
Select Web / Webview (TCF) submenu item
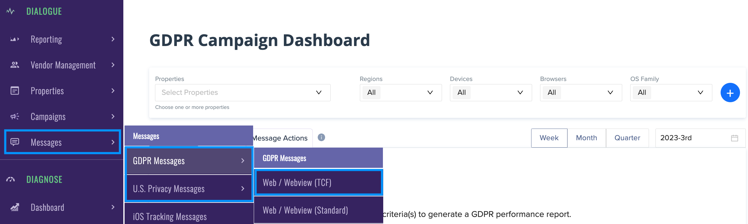[x=318, y=183]
